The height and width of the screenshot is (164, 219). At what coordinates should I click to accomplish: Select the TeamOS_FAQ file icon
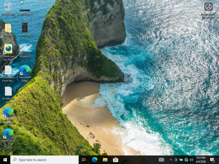pyautogui.click(x=25, y=30)
